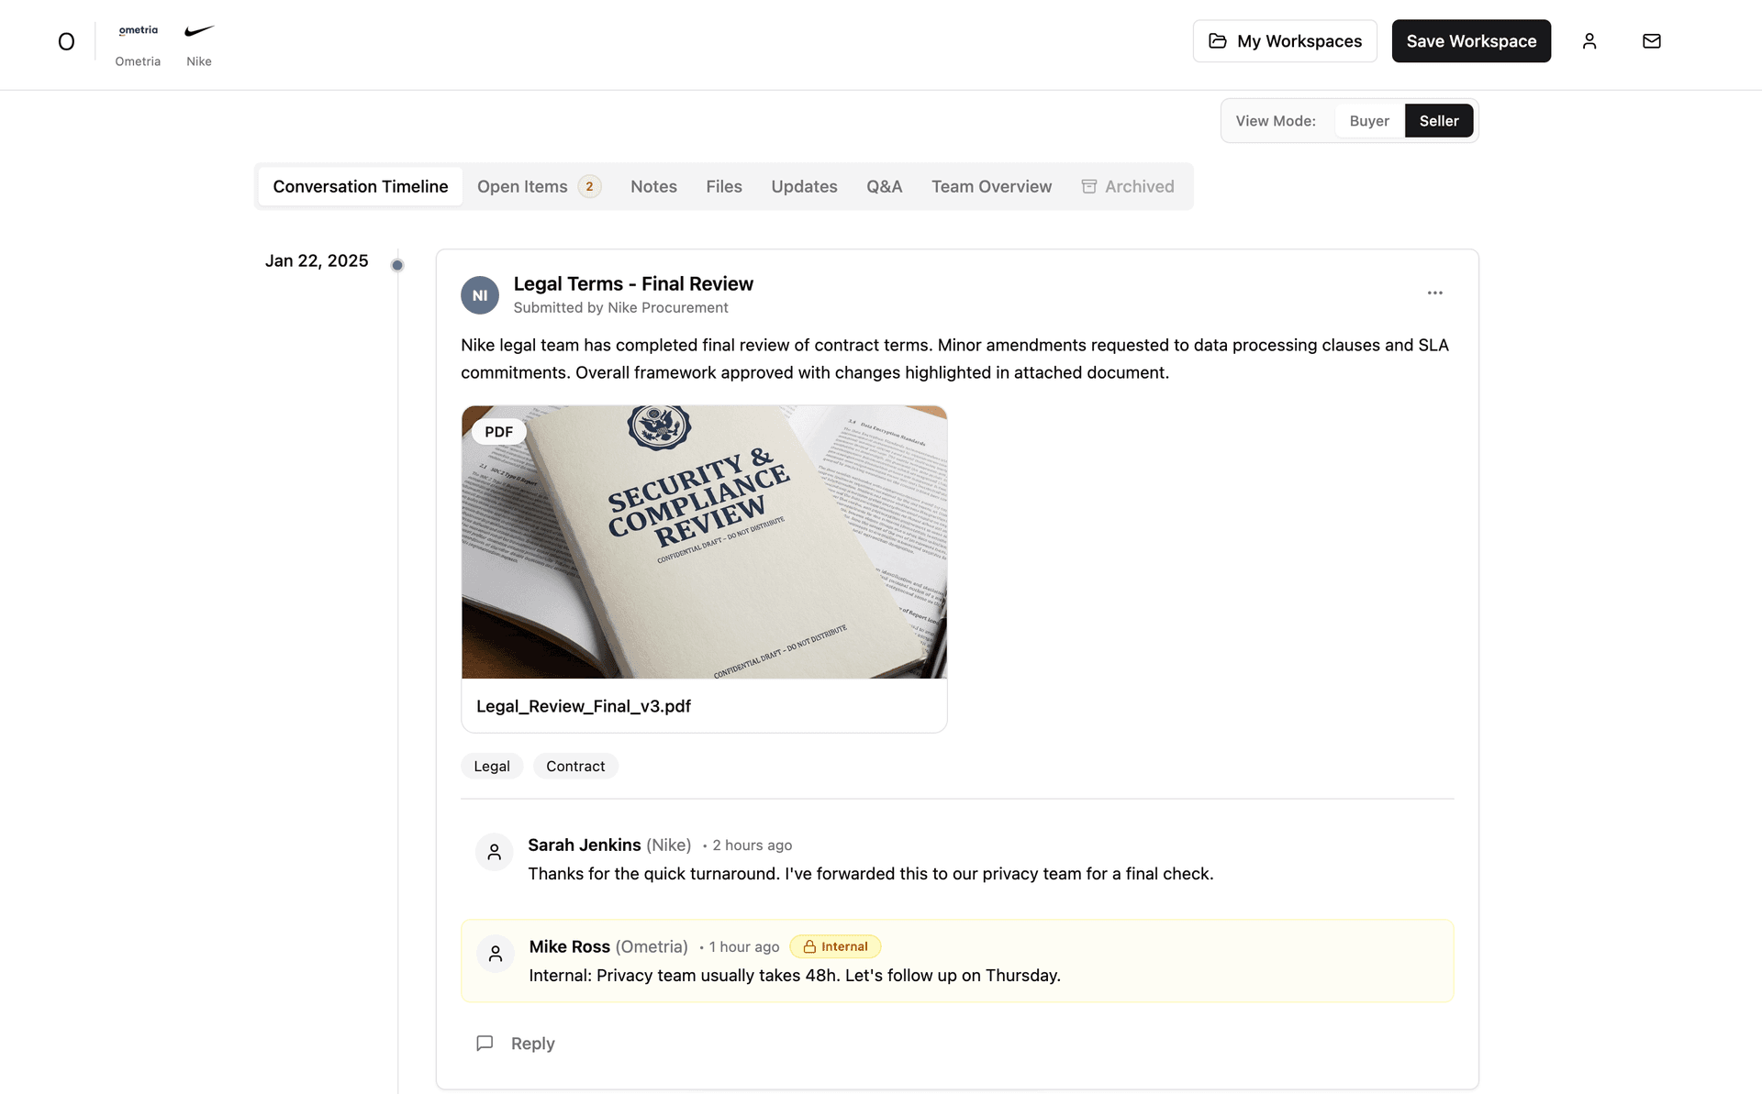Click Sarah Jenkins' avatar
The height and width of the screenshot is (1094, 1762).
tap(494, 852)
